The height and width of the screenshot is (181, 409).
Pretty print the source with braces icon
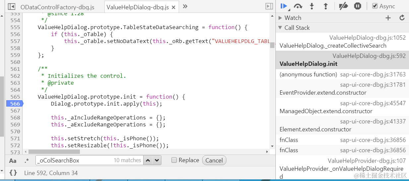pyautogui.click(x=13, y=173)
